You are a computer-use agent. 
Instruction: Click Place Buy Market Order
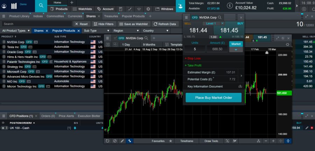coord(213,98)
